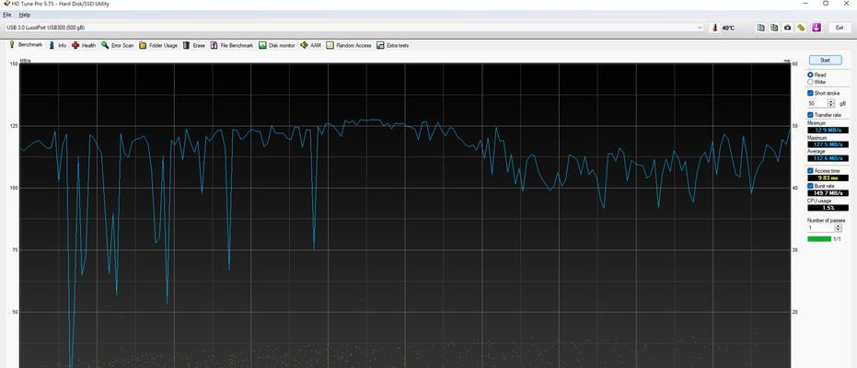
Task: Click the green Disk monitor graph icon
Action: click(262, 45)
